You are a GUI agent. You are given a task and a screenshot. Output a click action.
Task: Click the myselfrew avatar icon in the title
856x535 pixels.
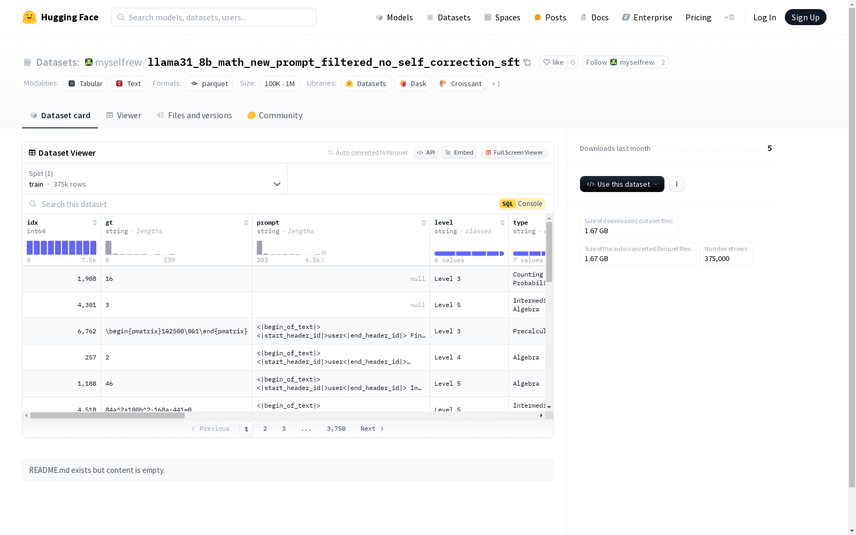pyautogui.click(x=89, y=62)
